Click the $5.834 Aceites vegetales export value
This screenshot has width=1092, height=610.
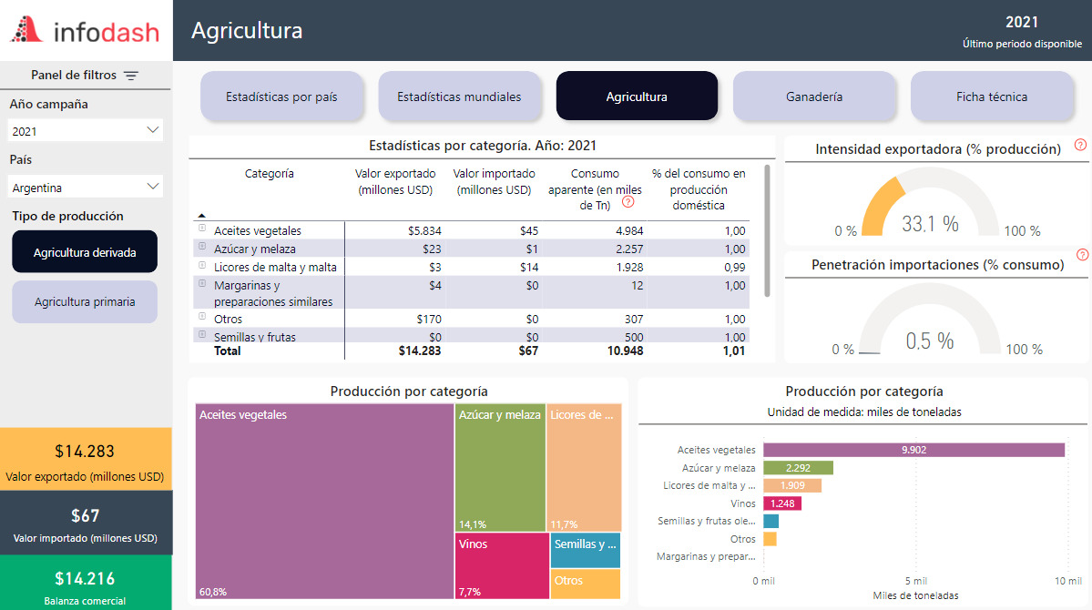pos(424,230)
